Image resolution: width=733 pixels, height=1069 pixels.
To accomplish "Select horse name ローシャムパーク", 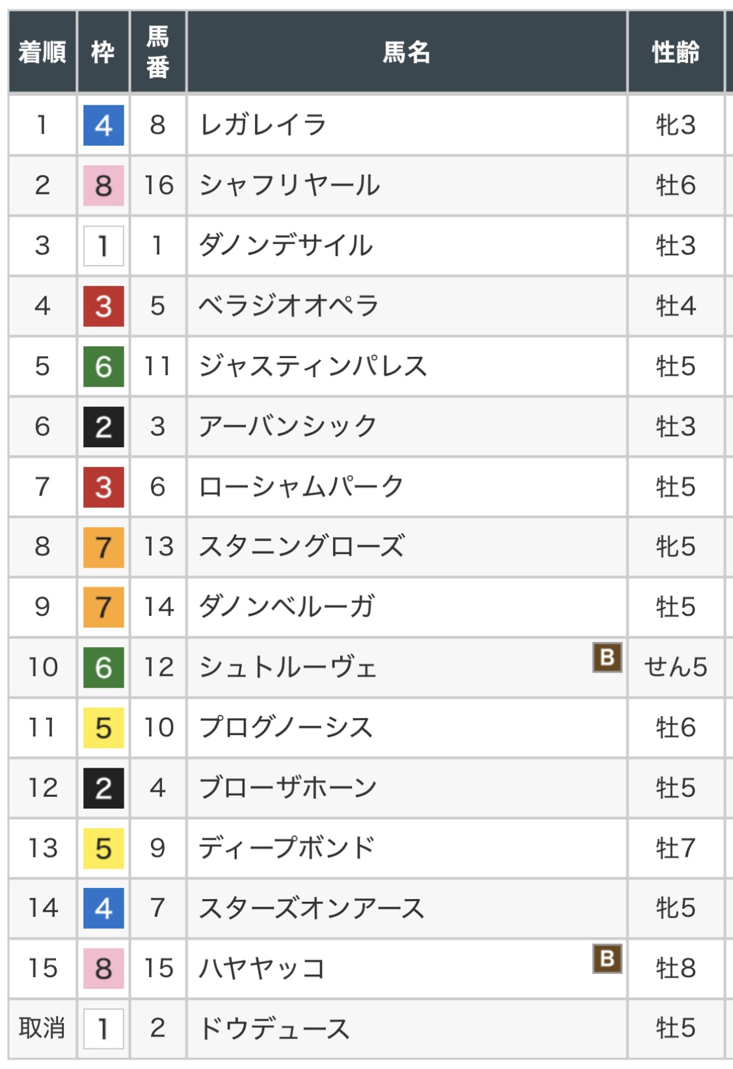I will [x=301, y=487].
